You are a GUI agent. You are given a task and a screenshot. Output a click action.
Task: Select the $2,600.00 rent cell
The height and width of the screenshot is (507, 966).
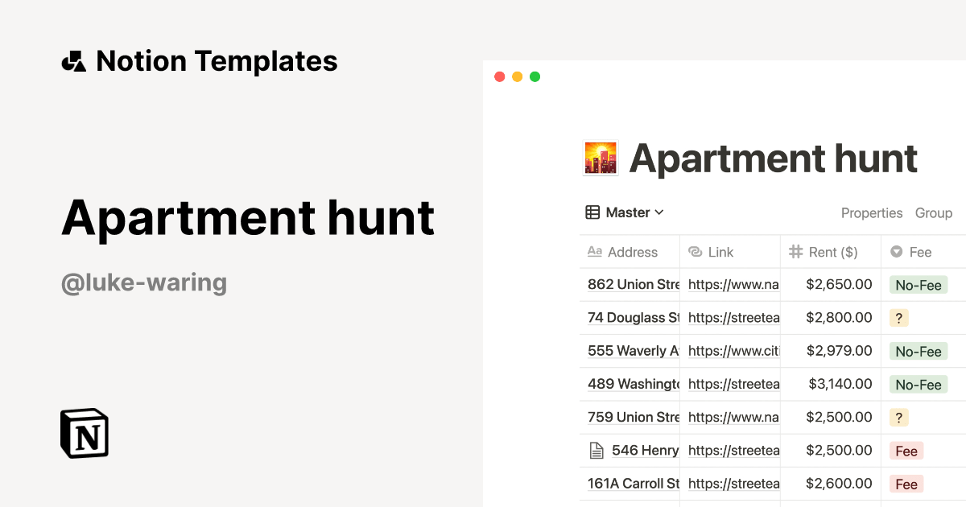[839, 484]
